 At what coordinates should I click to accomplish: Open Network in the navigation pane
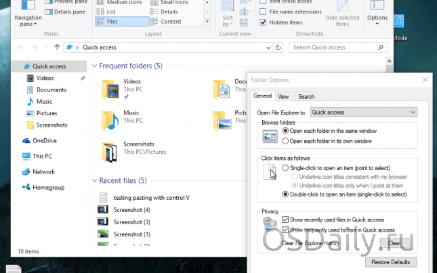(43, 172)
